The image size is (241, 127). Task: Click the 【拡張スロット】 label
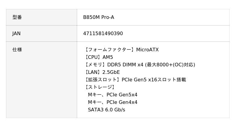(x=102, y=80)
